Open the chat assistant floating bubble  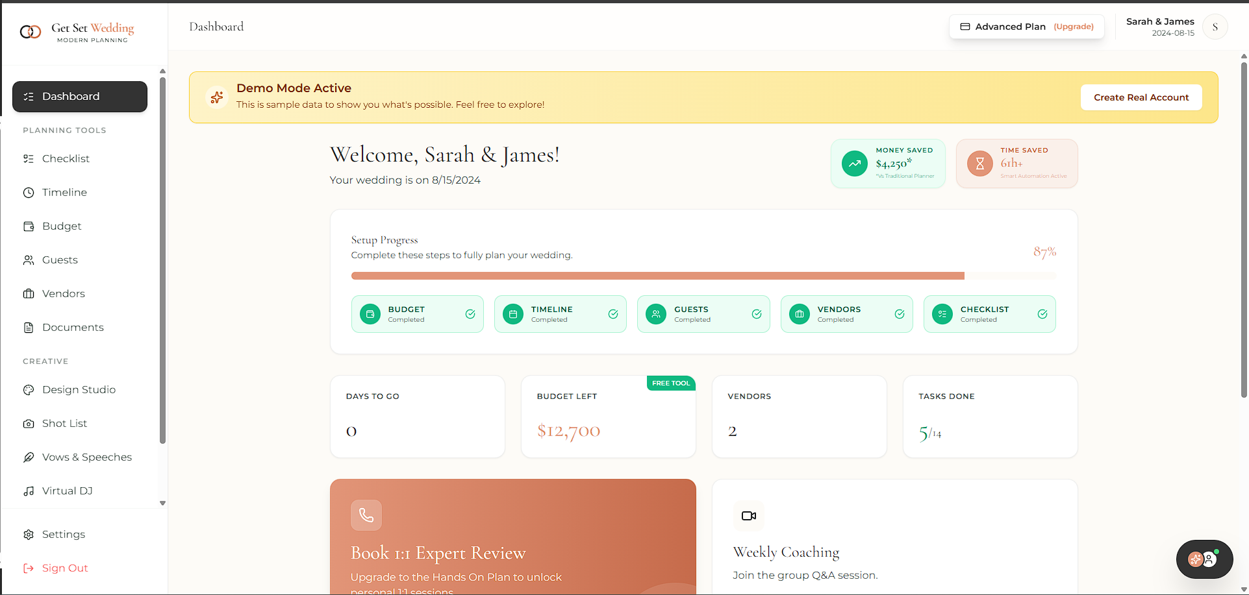click(x=1204, y=559)
